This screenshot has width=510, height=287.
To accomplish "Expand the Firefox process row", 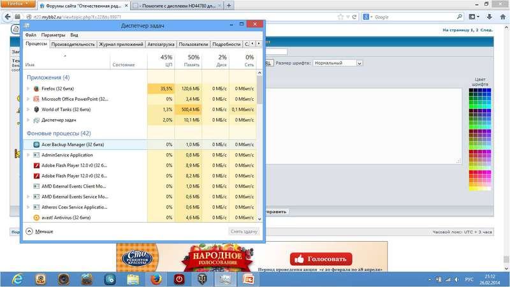I will click(28, 89).
